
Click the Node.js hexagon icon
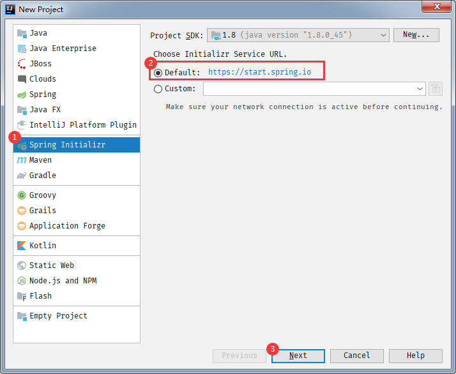pos(22,281)
